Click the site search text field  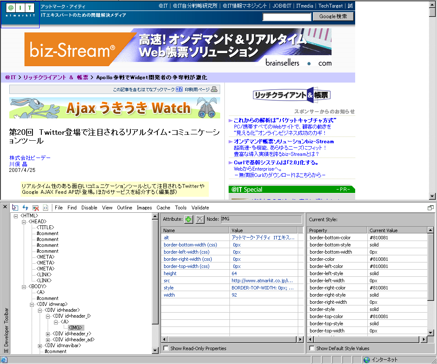click(x=287, y=17)
